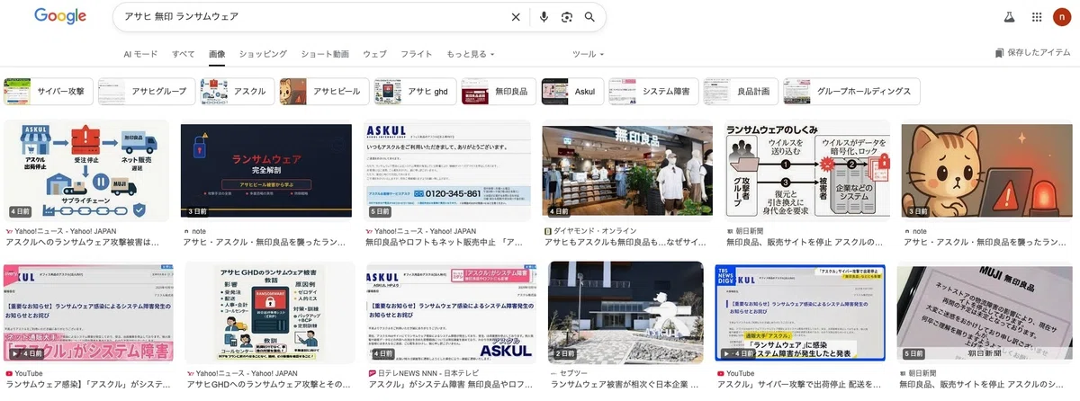Filter by アサヒビール chip
Image resolution: width=1080 pixels, height=401 pixels.
point(324,92)
